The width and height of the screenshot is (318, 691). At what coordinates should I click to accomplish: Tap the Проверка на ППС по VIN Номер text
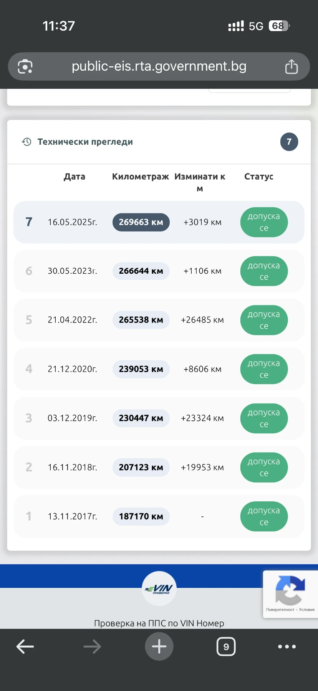[159, 623]
